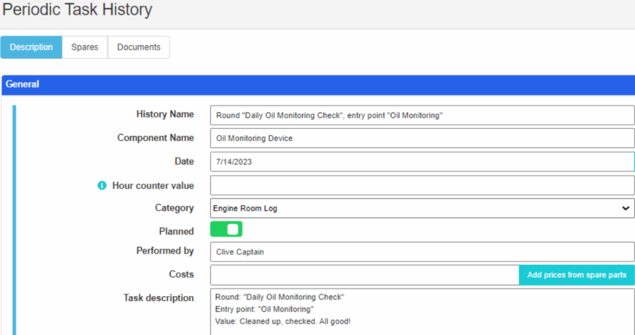This screenshot has width=635, height=335.
Task: Open the Category dropdown
Action: (422, 208)
